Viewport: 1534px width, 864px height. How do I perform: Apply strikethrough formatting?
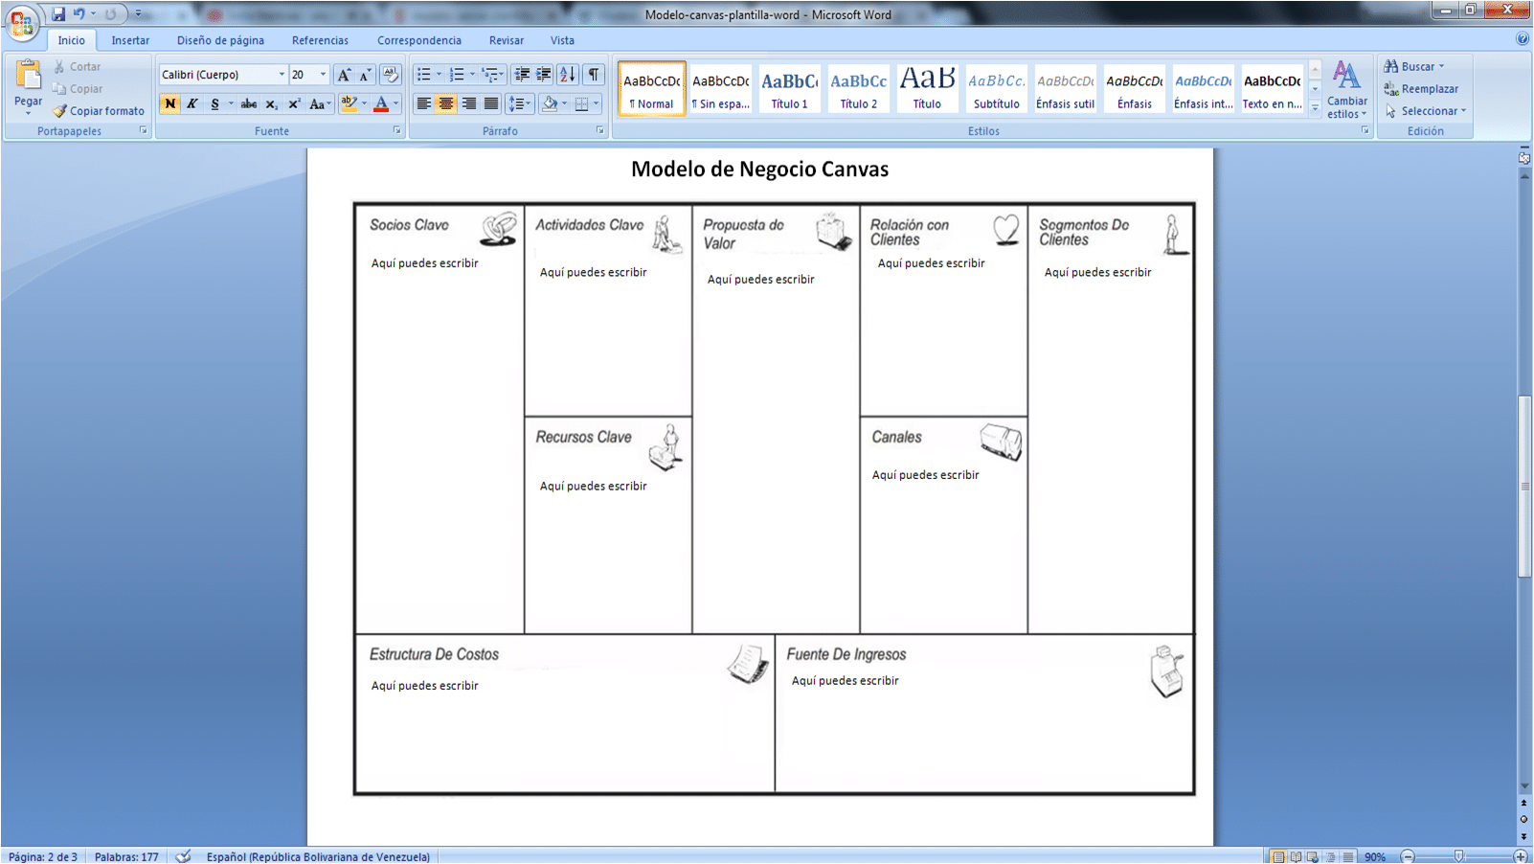(249, 103)
